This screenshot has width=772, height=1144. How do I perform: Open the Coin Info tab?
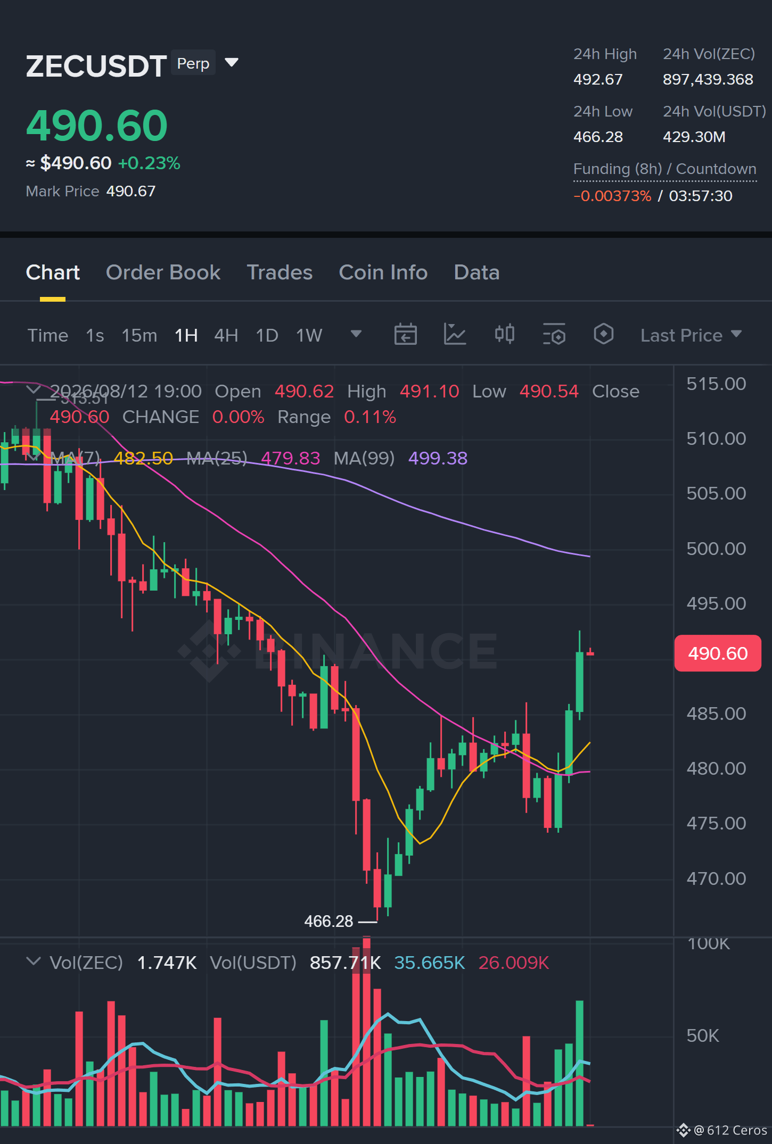coord(383,272)
